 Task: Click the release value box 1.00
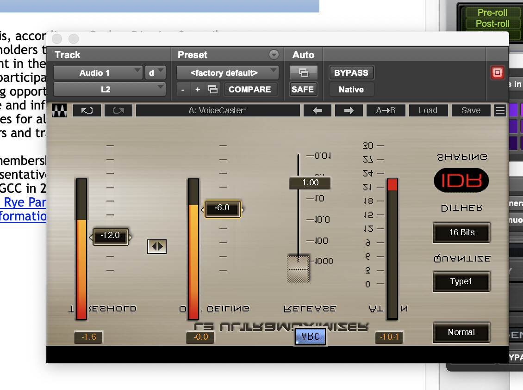(x=310, y=183)
